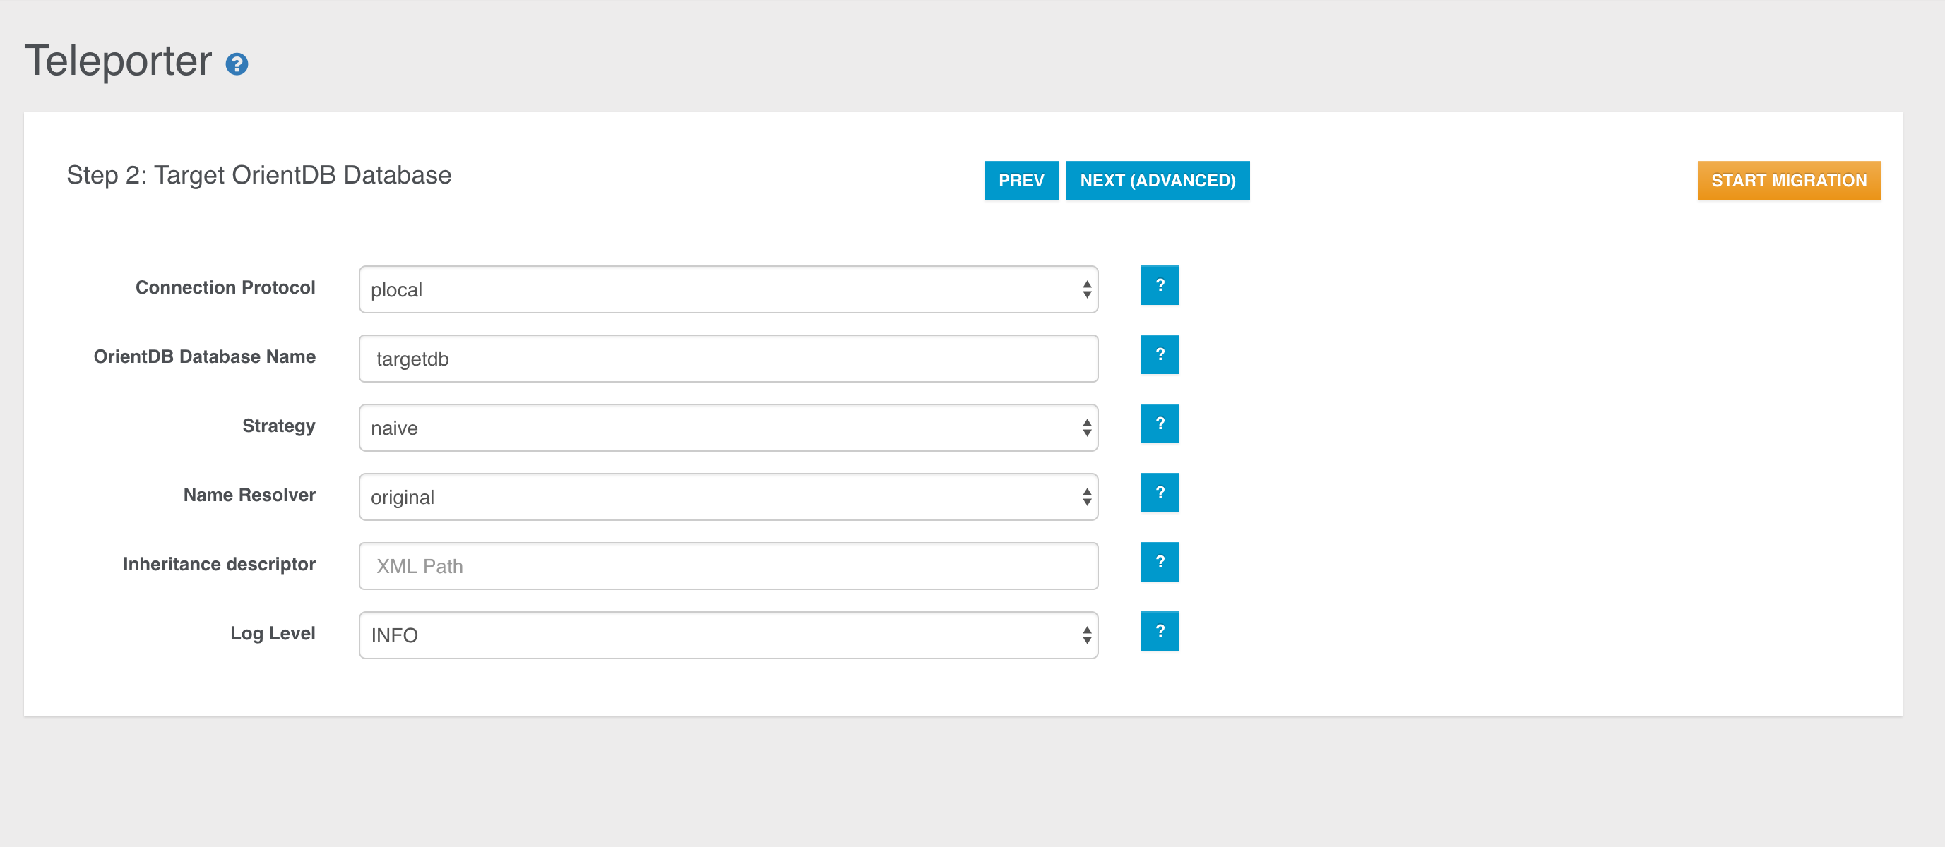1945x847 pixels.
Task: Focus the OrientDB Database Name input
Action: coord(728,359)
